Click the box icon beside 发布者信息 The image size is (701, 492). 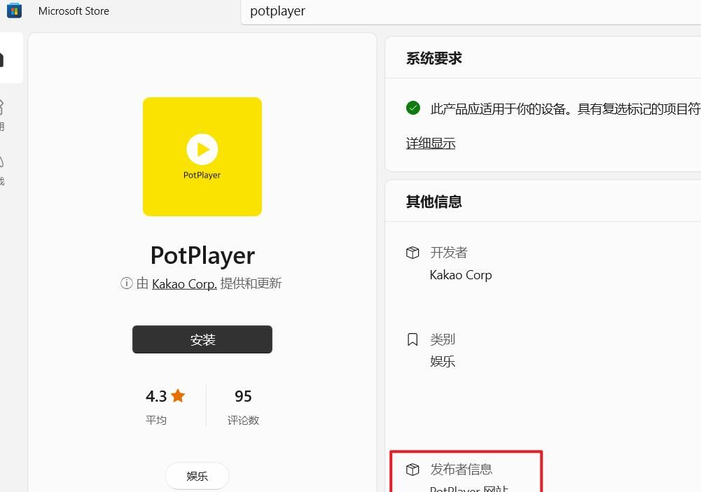pos(412,470)
